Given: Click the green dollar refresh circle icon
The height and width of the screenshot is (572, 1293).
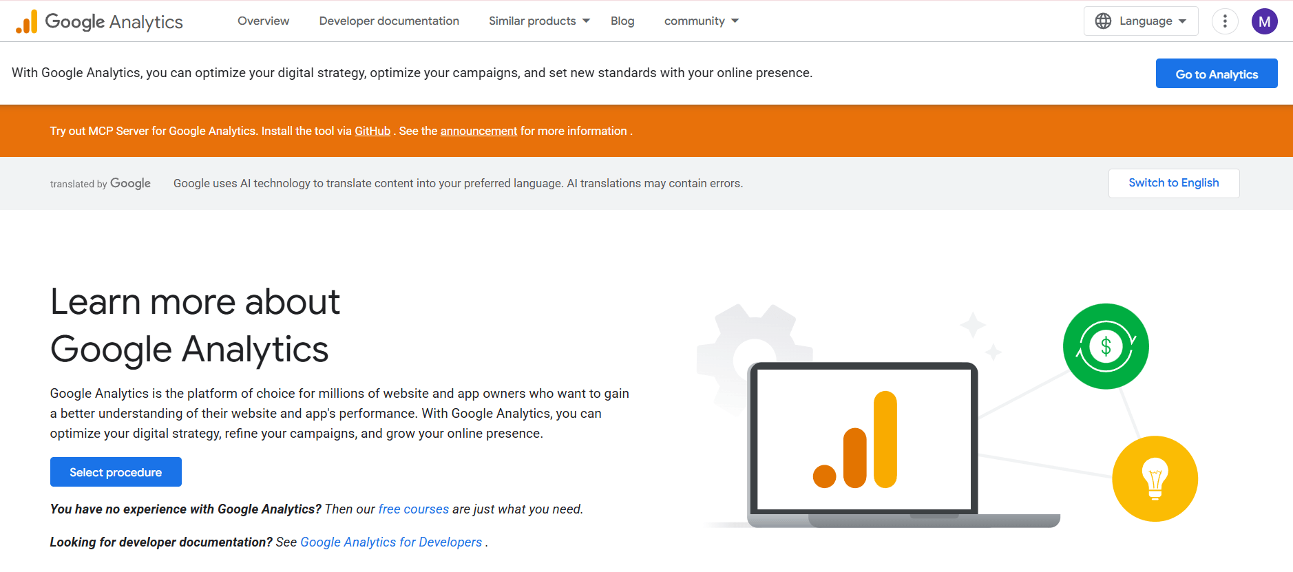Looking at the screenshot, I should pos(1106,346).
